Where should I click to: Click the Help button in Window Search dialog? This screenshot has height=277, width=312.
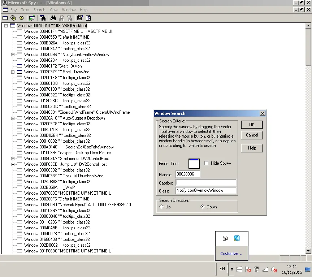point(252,148)
